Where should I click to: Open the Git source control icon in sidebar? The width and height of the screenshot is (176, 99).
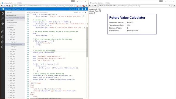[3, 24]
